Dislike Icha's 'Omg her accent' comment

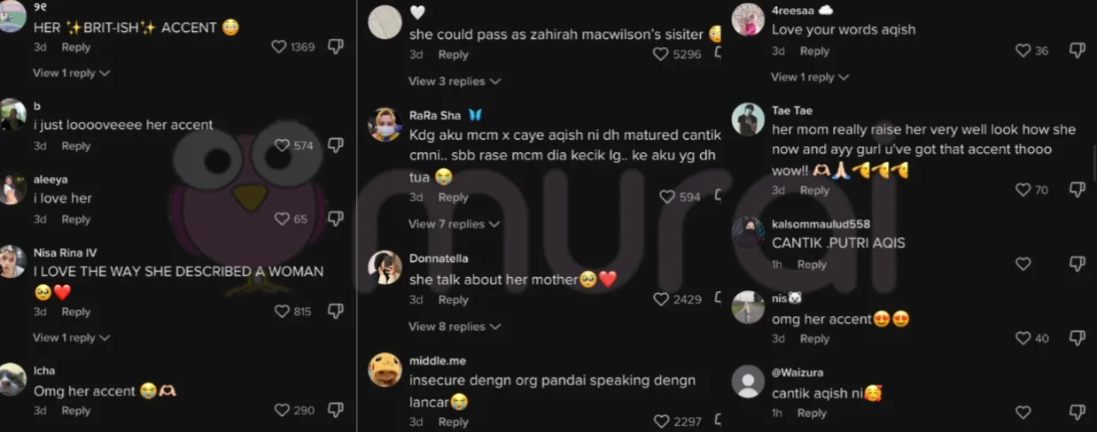pyautogui.click(x=335, y=410)
